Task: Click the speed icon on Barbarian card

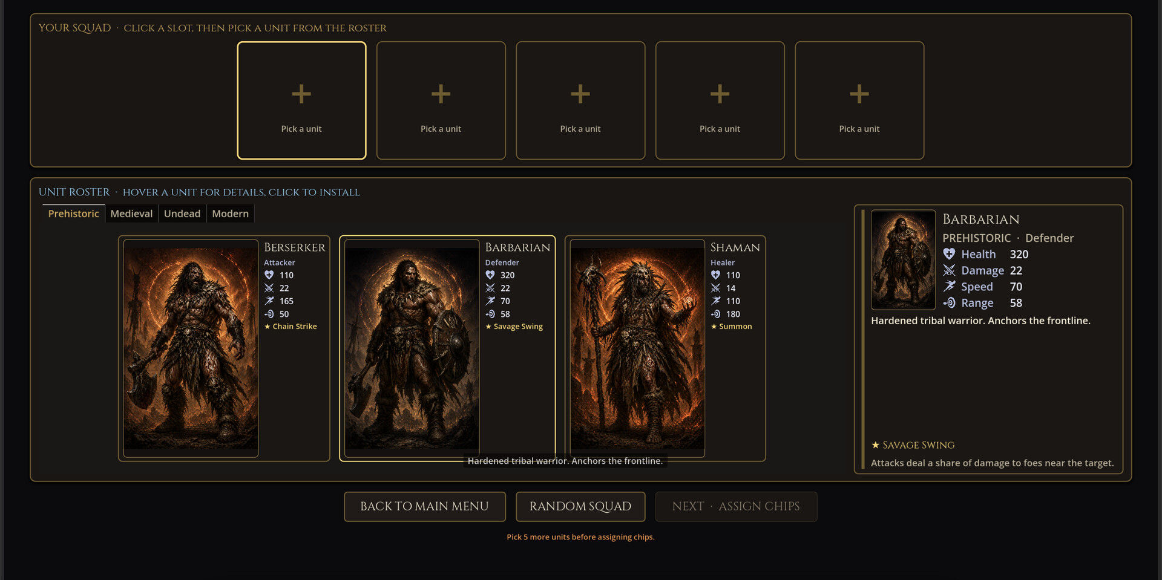Action: coord(490,301)
